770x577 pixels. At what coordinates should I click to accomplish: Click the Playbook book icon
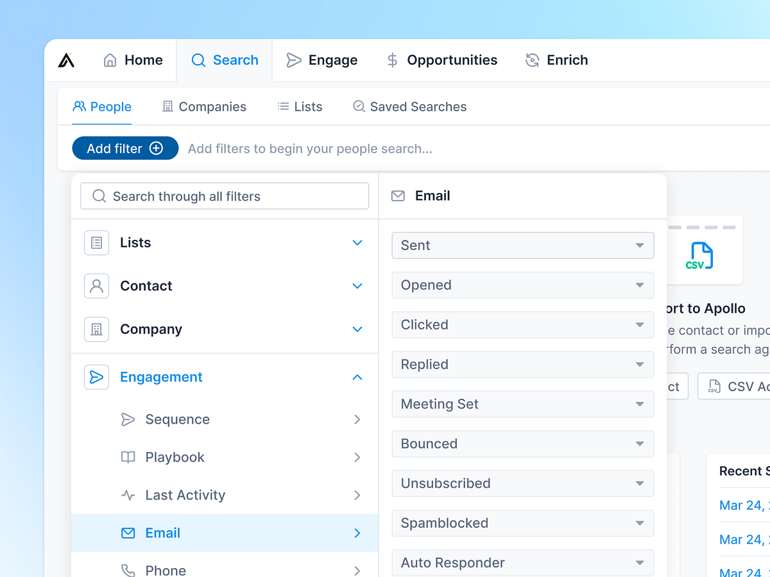click(128, 457)
